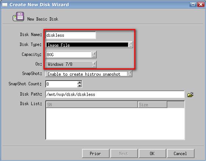The image size is (206, 161).
Task: Click the SN column header in Disk List
Action: [x=92, y=105]
